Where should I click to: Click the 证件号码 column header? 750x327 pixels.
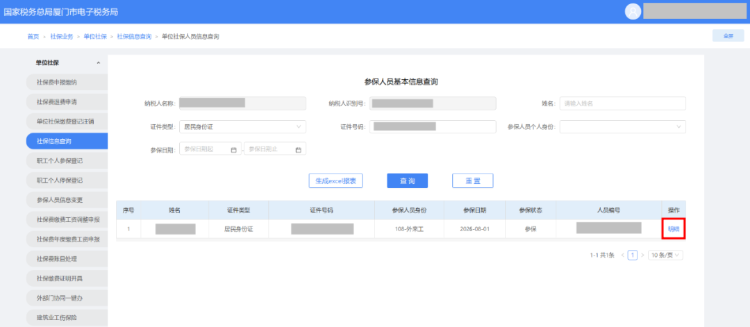pyautogui.click(x=322, y=210)
